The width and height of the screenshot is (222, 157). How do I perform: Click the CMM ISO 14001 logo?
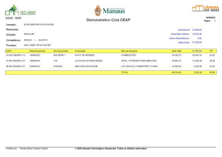pos(21,10)
